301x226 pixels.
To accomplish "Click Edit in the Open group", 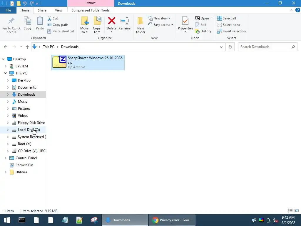I will [201, 25].
